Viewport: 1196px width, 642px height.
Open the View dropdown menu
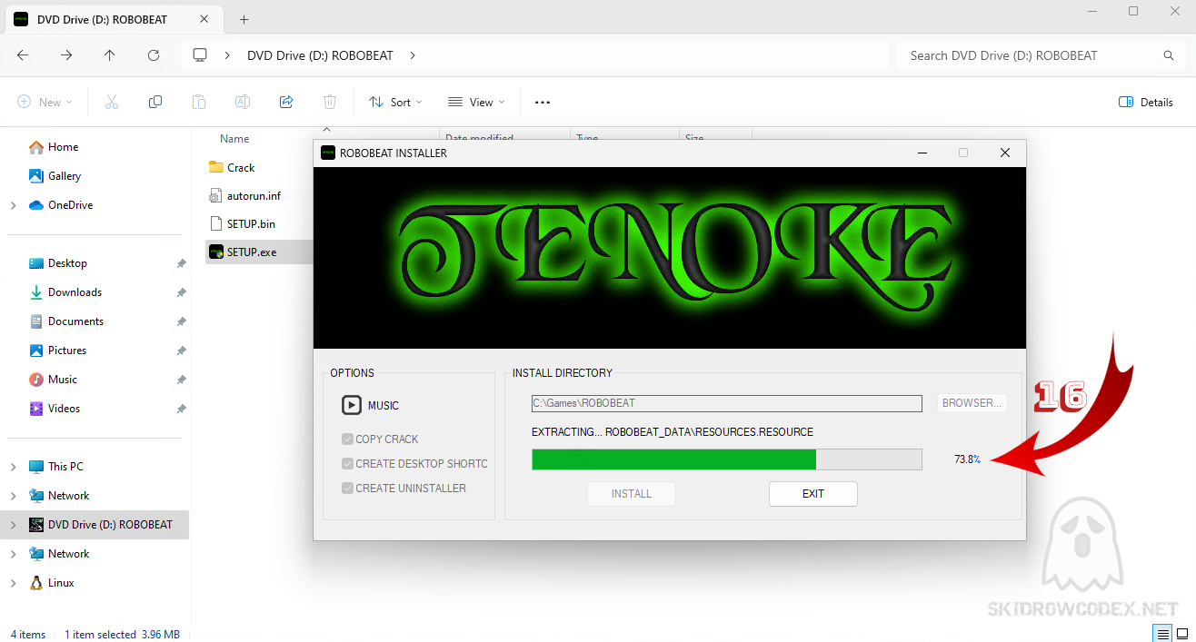coord(476,103)
